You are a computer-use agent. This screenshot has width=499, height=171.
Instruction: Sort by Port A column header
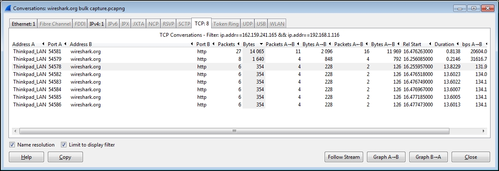click(57, 44)
